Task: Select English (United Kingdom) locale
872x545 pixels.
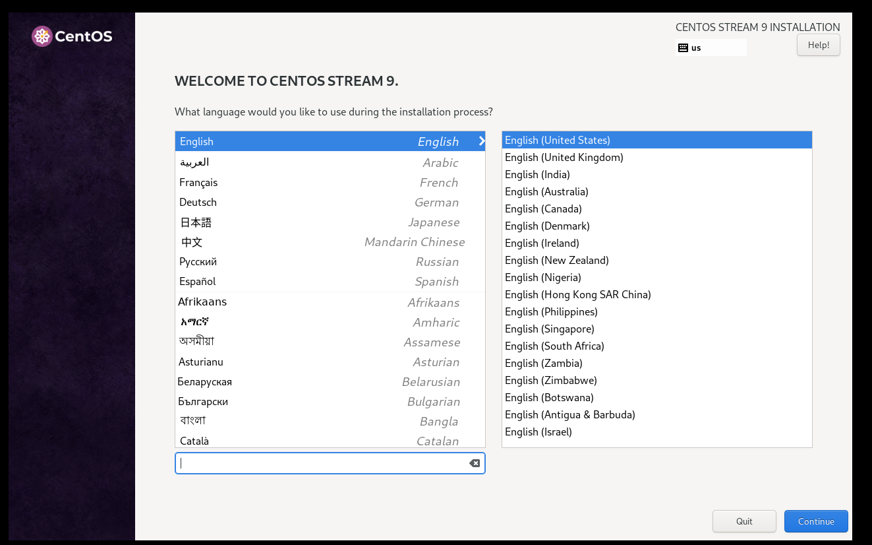Action: pos(657,157)
